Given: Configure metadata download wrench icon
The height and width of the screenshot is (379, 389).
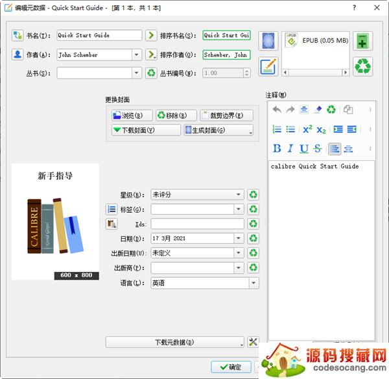Looking at the screenshot, I should coord(253,342).
